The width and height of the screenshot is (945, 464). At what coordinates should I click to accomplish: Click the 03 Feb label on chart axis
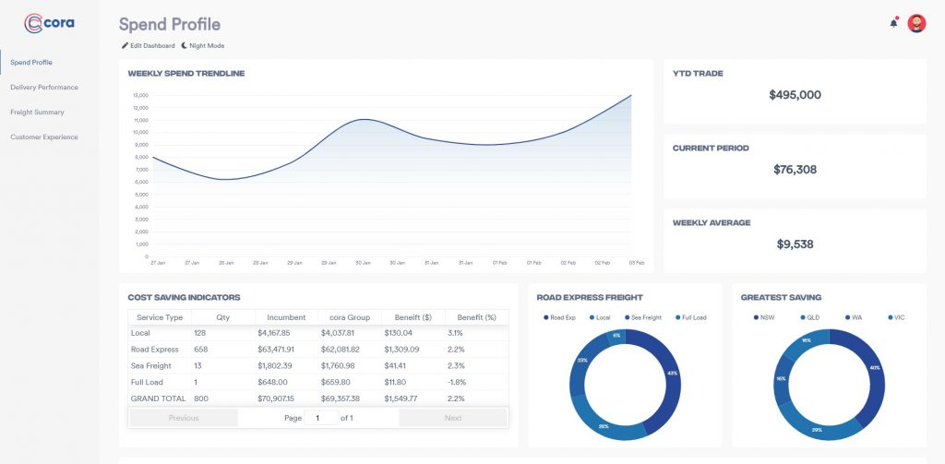[637, 263]
